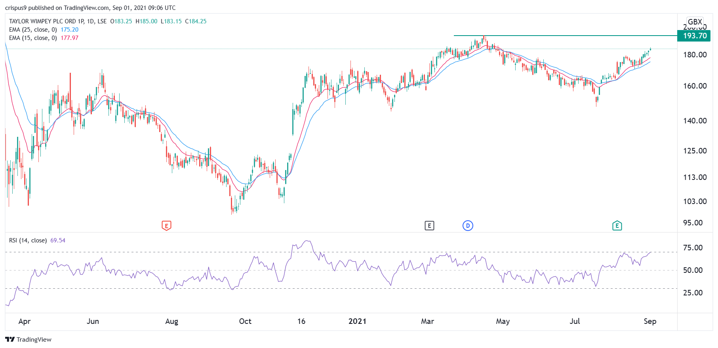Screen dimensions: 718x348
Task: Click the green horizontal resistance line
Action: (566, 36)
